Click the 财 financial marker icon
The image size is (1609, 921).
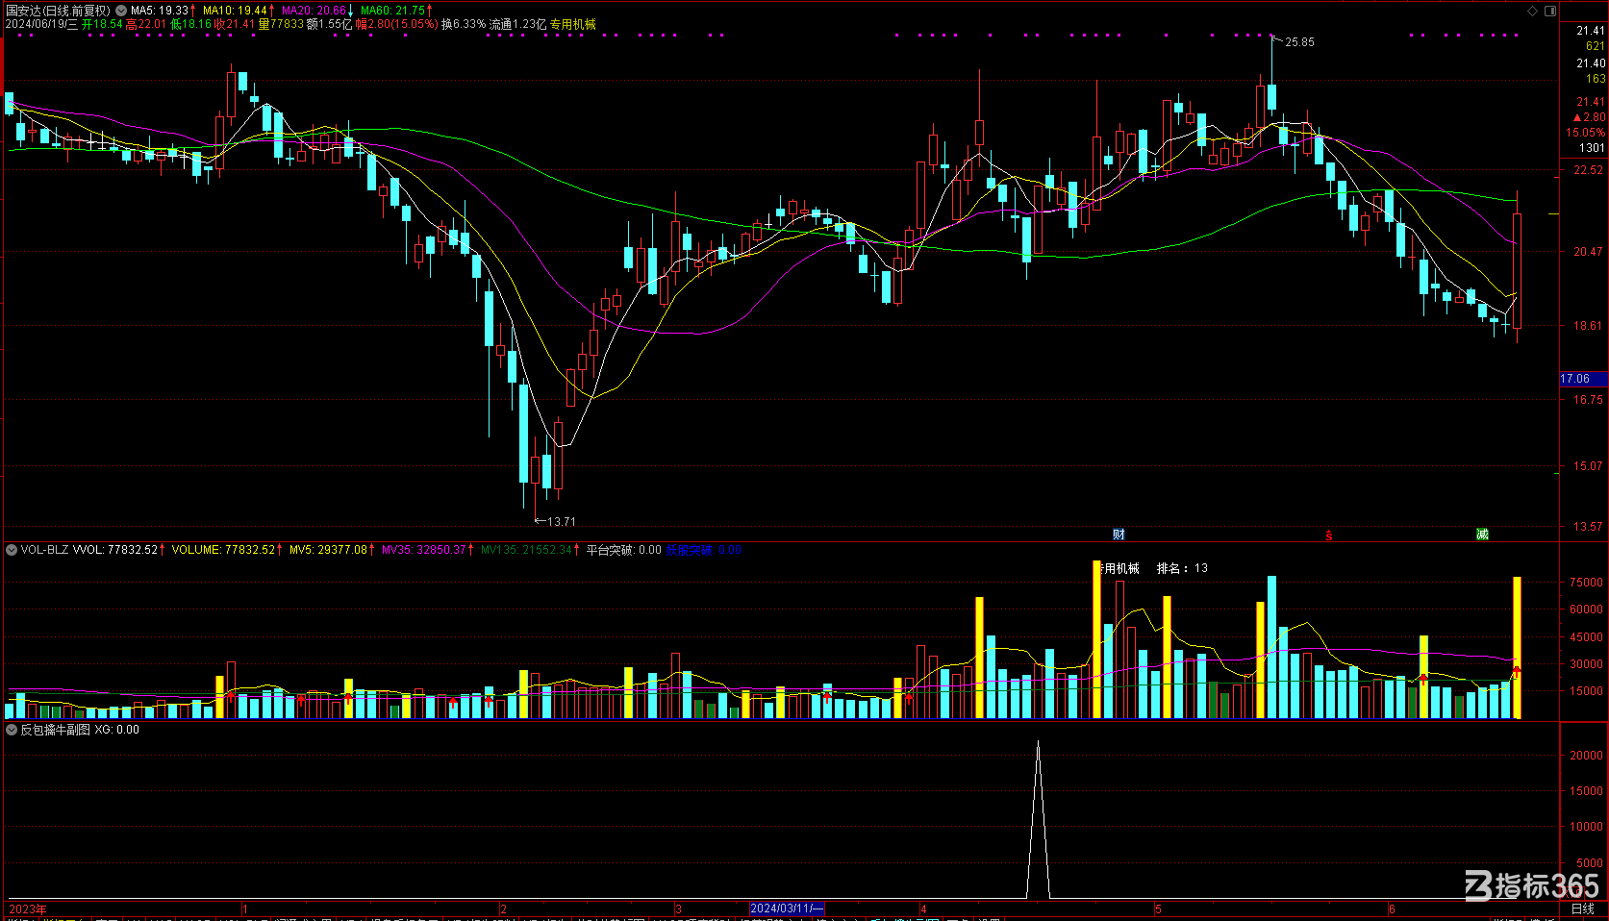pos(1119,535)
